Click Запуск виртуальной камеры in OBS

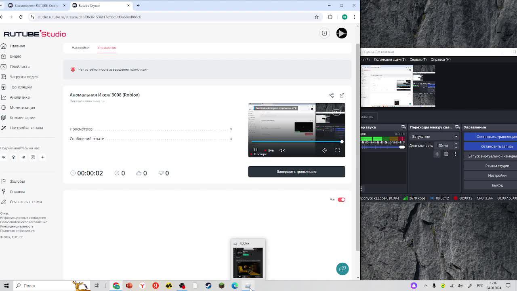pos(491,156)
